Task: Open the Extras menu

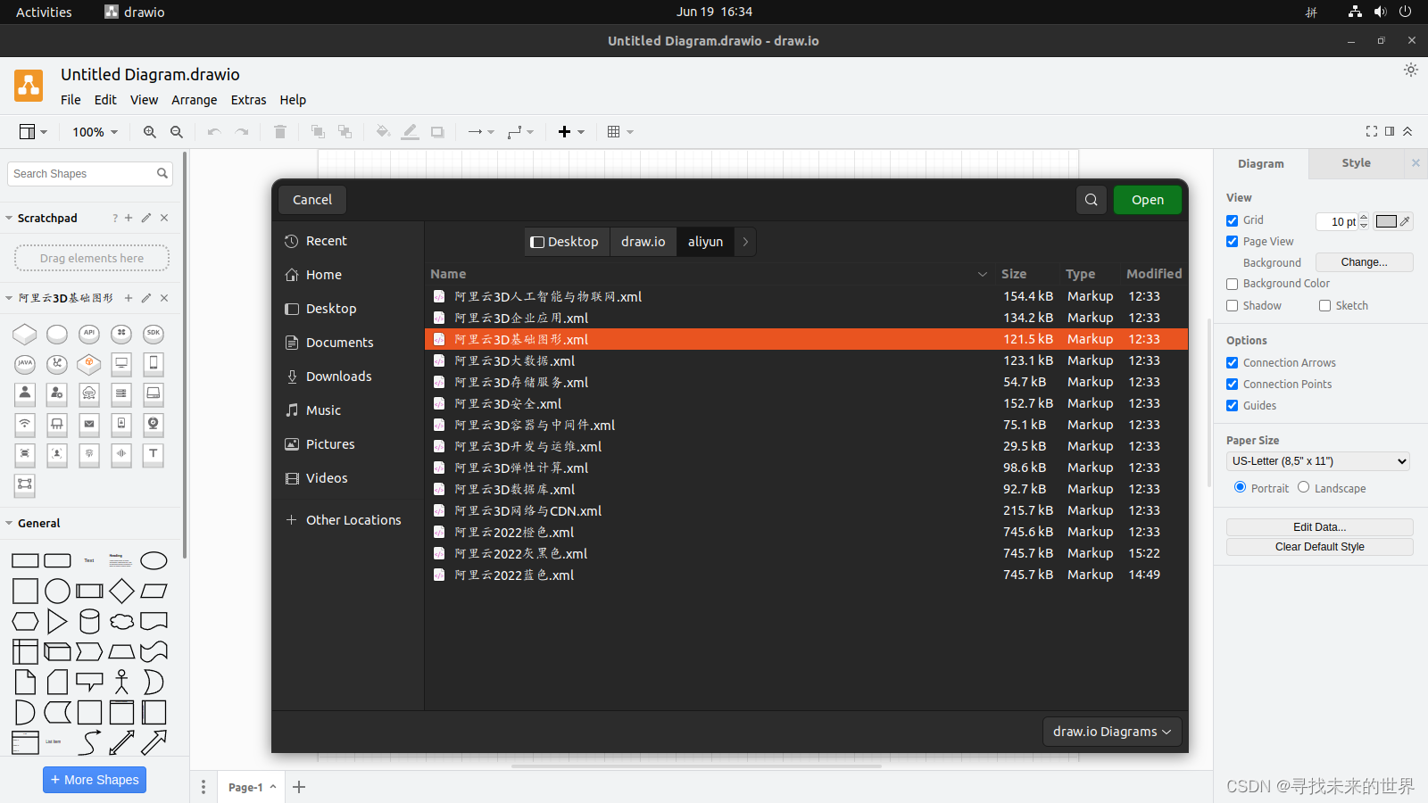Action: 248,100
